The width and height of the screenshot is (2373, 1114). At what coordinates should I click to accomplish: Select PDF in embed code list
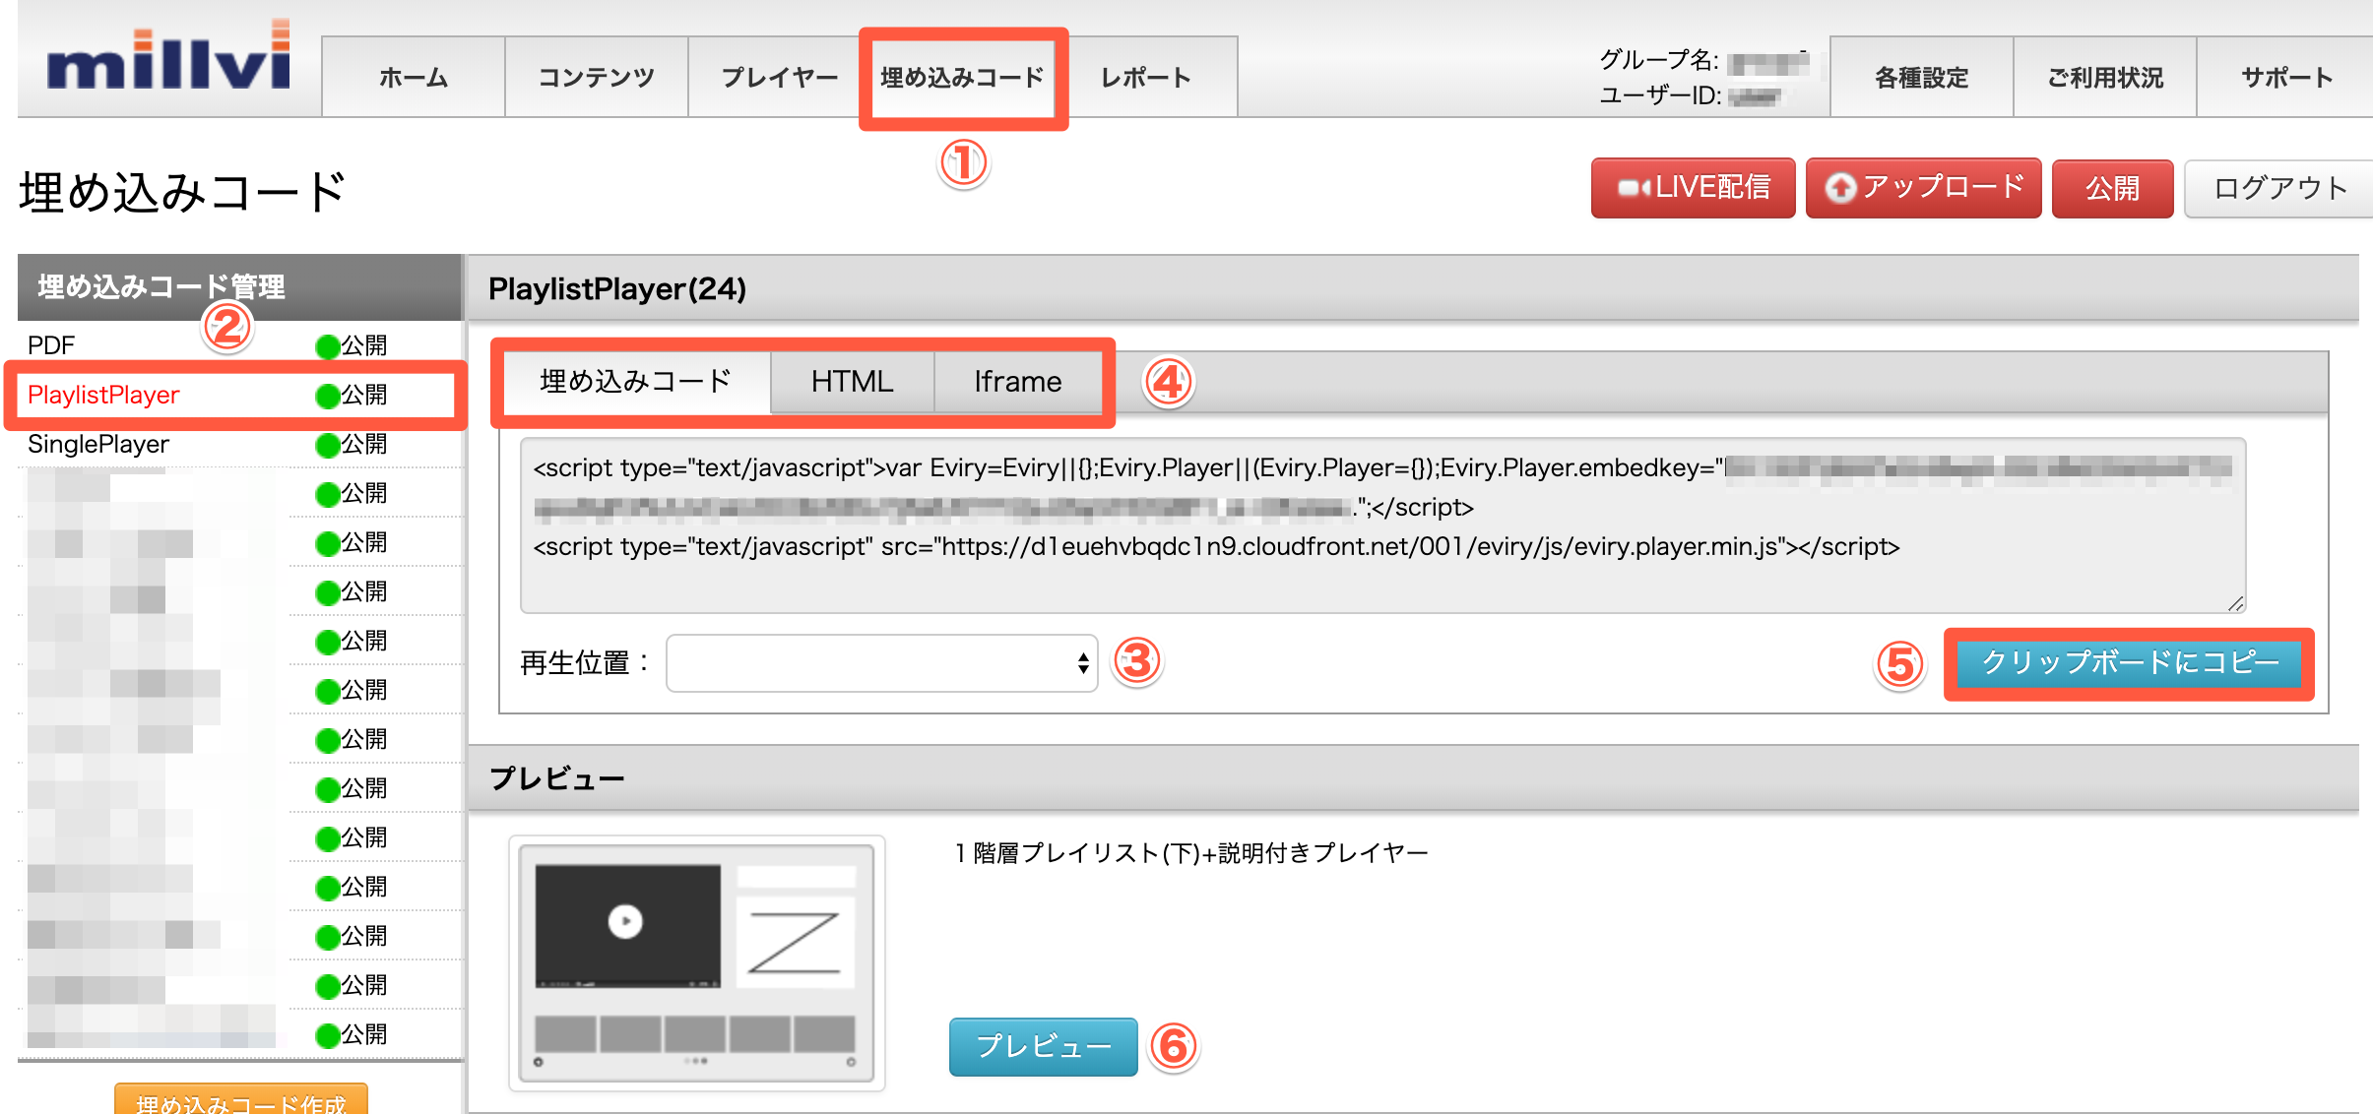51,345
